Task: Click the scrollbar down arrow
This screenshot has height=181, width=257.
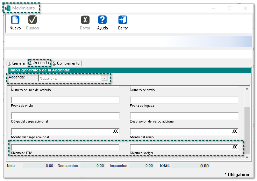Action: [x=247, y=158]
